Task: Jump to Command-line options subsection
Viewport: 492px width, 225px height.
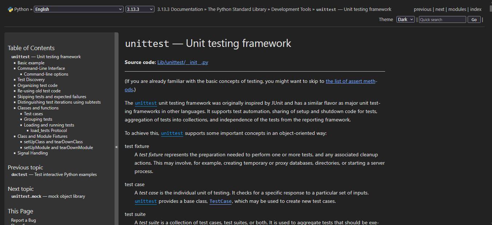Action: pos(46,74)
